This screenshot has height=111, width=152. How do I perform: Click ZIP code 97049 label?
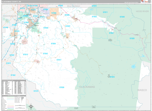click(x=122, y=17)
